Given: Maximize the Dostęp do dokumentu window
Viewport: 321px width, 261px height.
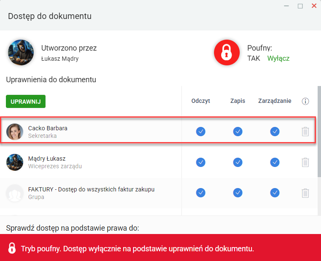Looking at the screenshot, I should [x=300, y=6].
